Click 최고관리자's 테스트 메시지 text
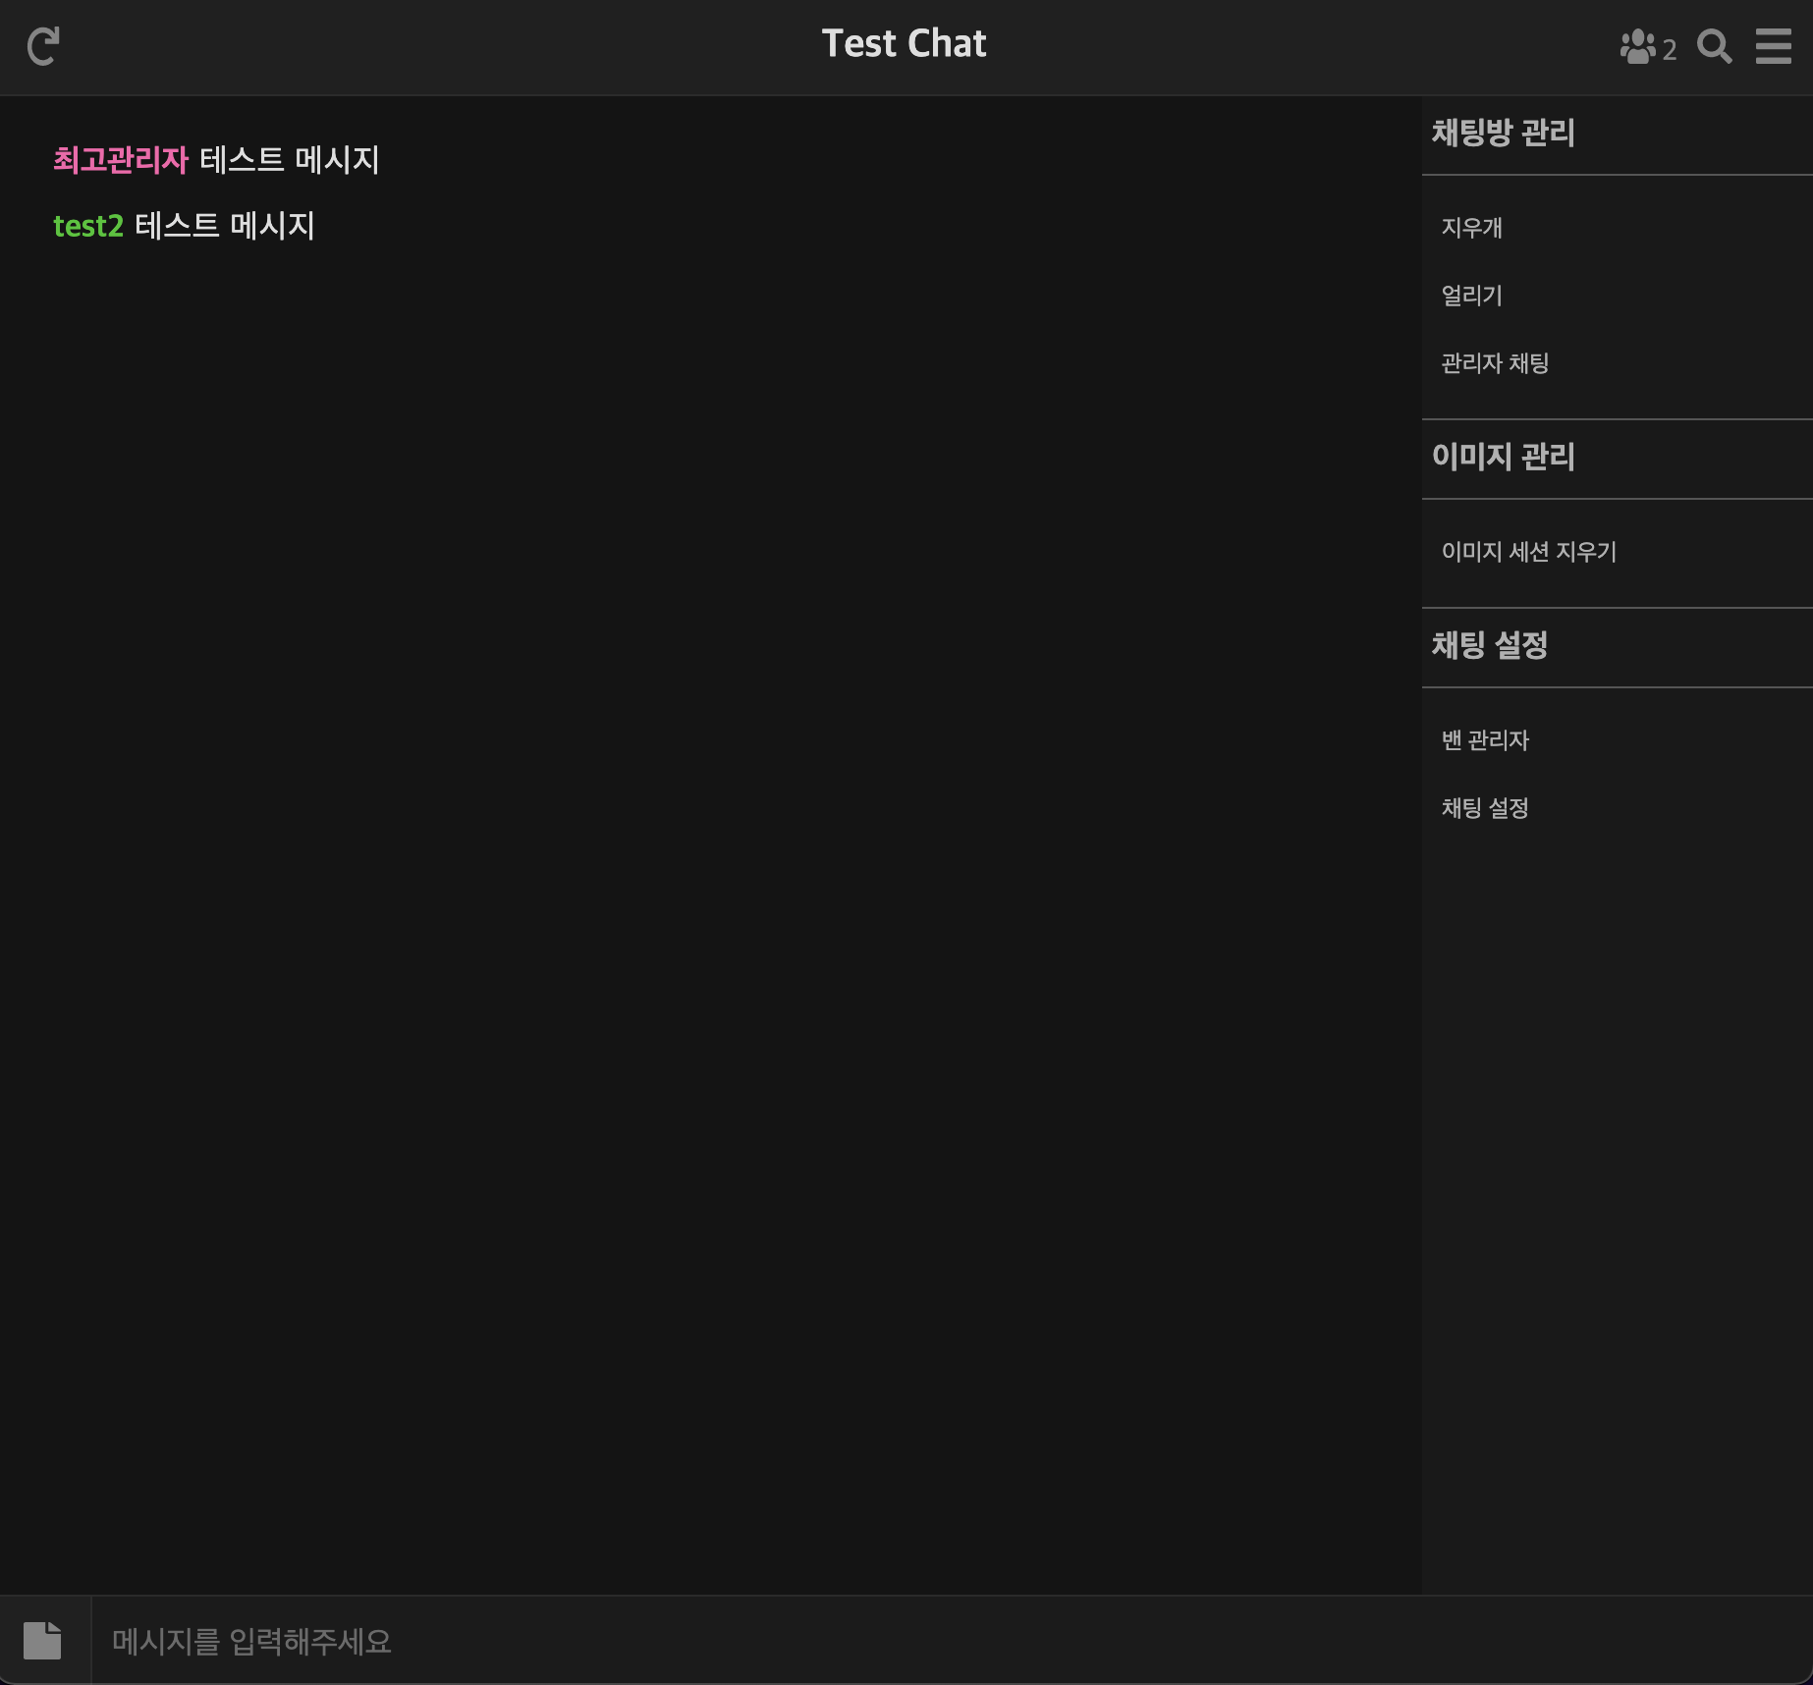This screenshot has height=1685, width=1813. tap(290, 160)
